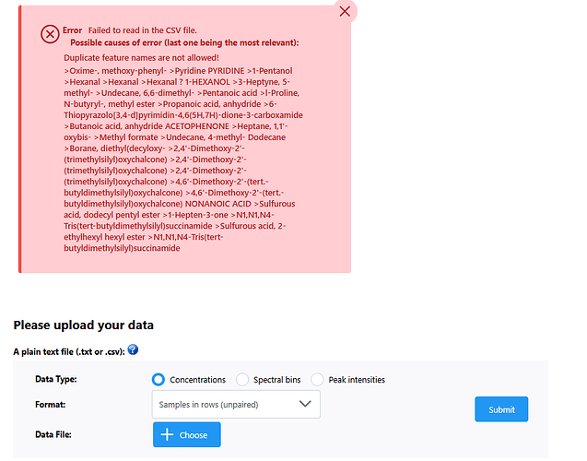Open the blue question mark help icon
587x461 pixels.
(133, 349)
